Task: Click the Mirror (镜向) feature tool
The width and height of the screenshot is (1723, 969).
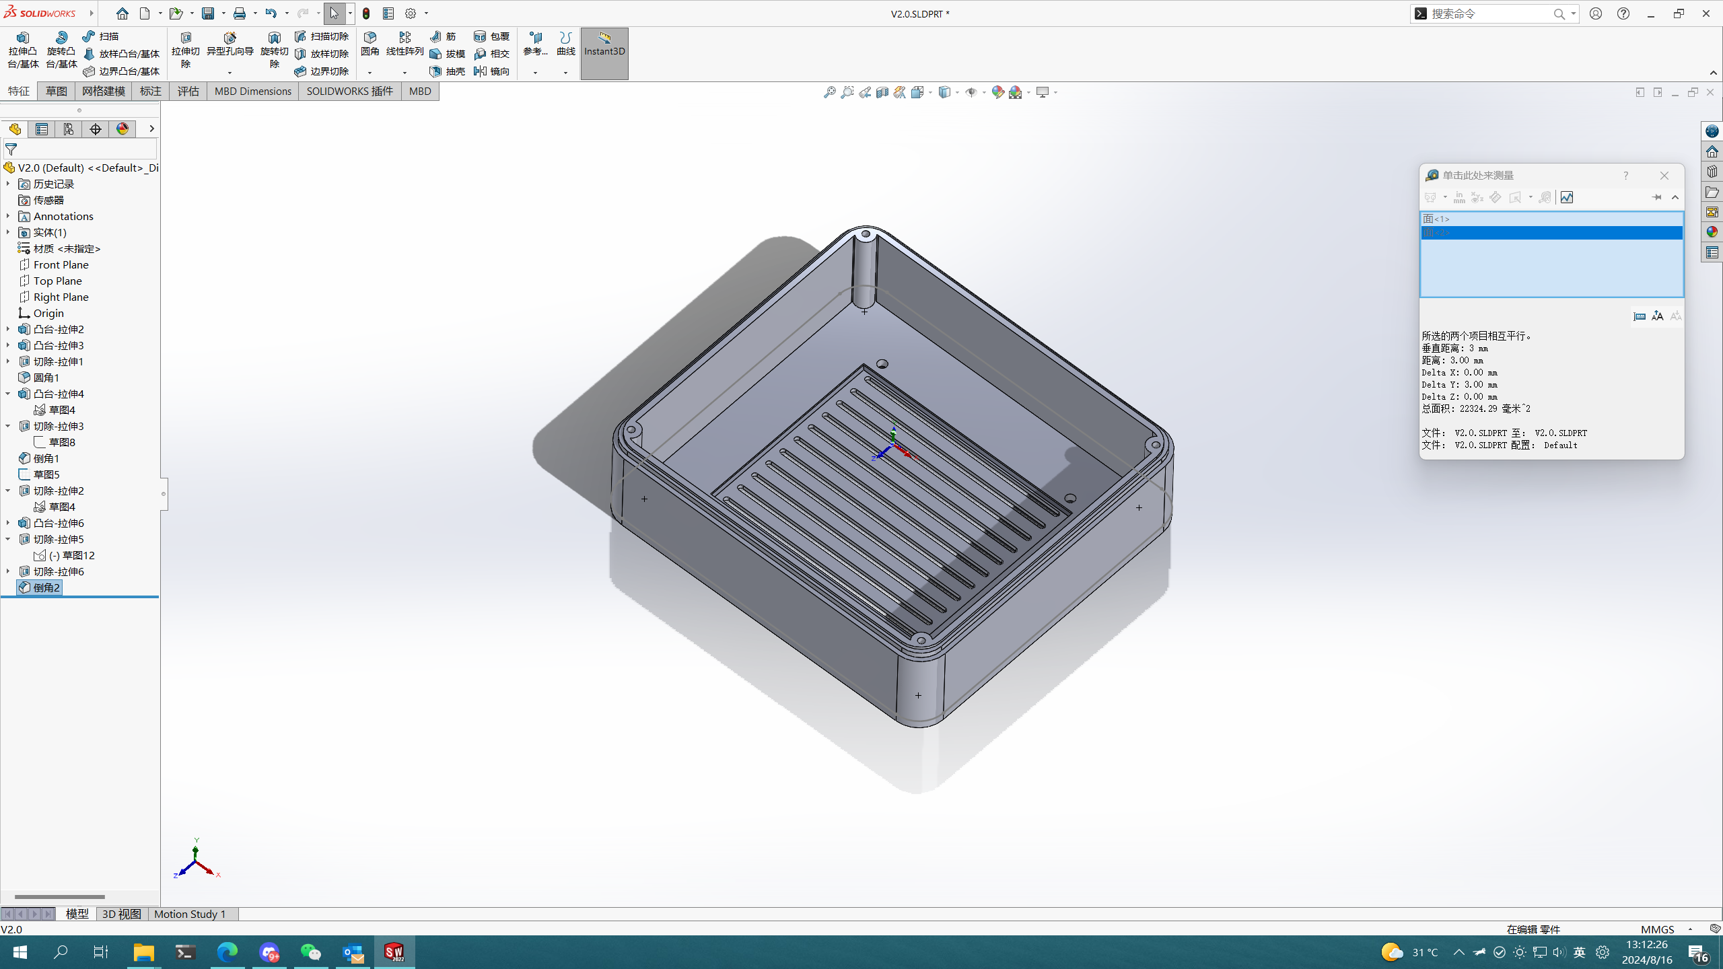Action: (492, 71)
